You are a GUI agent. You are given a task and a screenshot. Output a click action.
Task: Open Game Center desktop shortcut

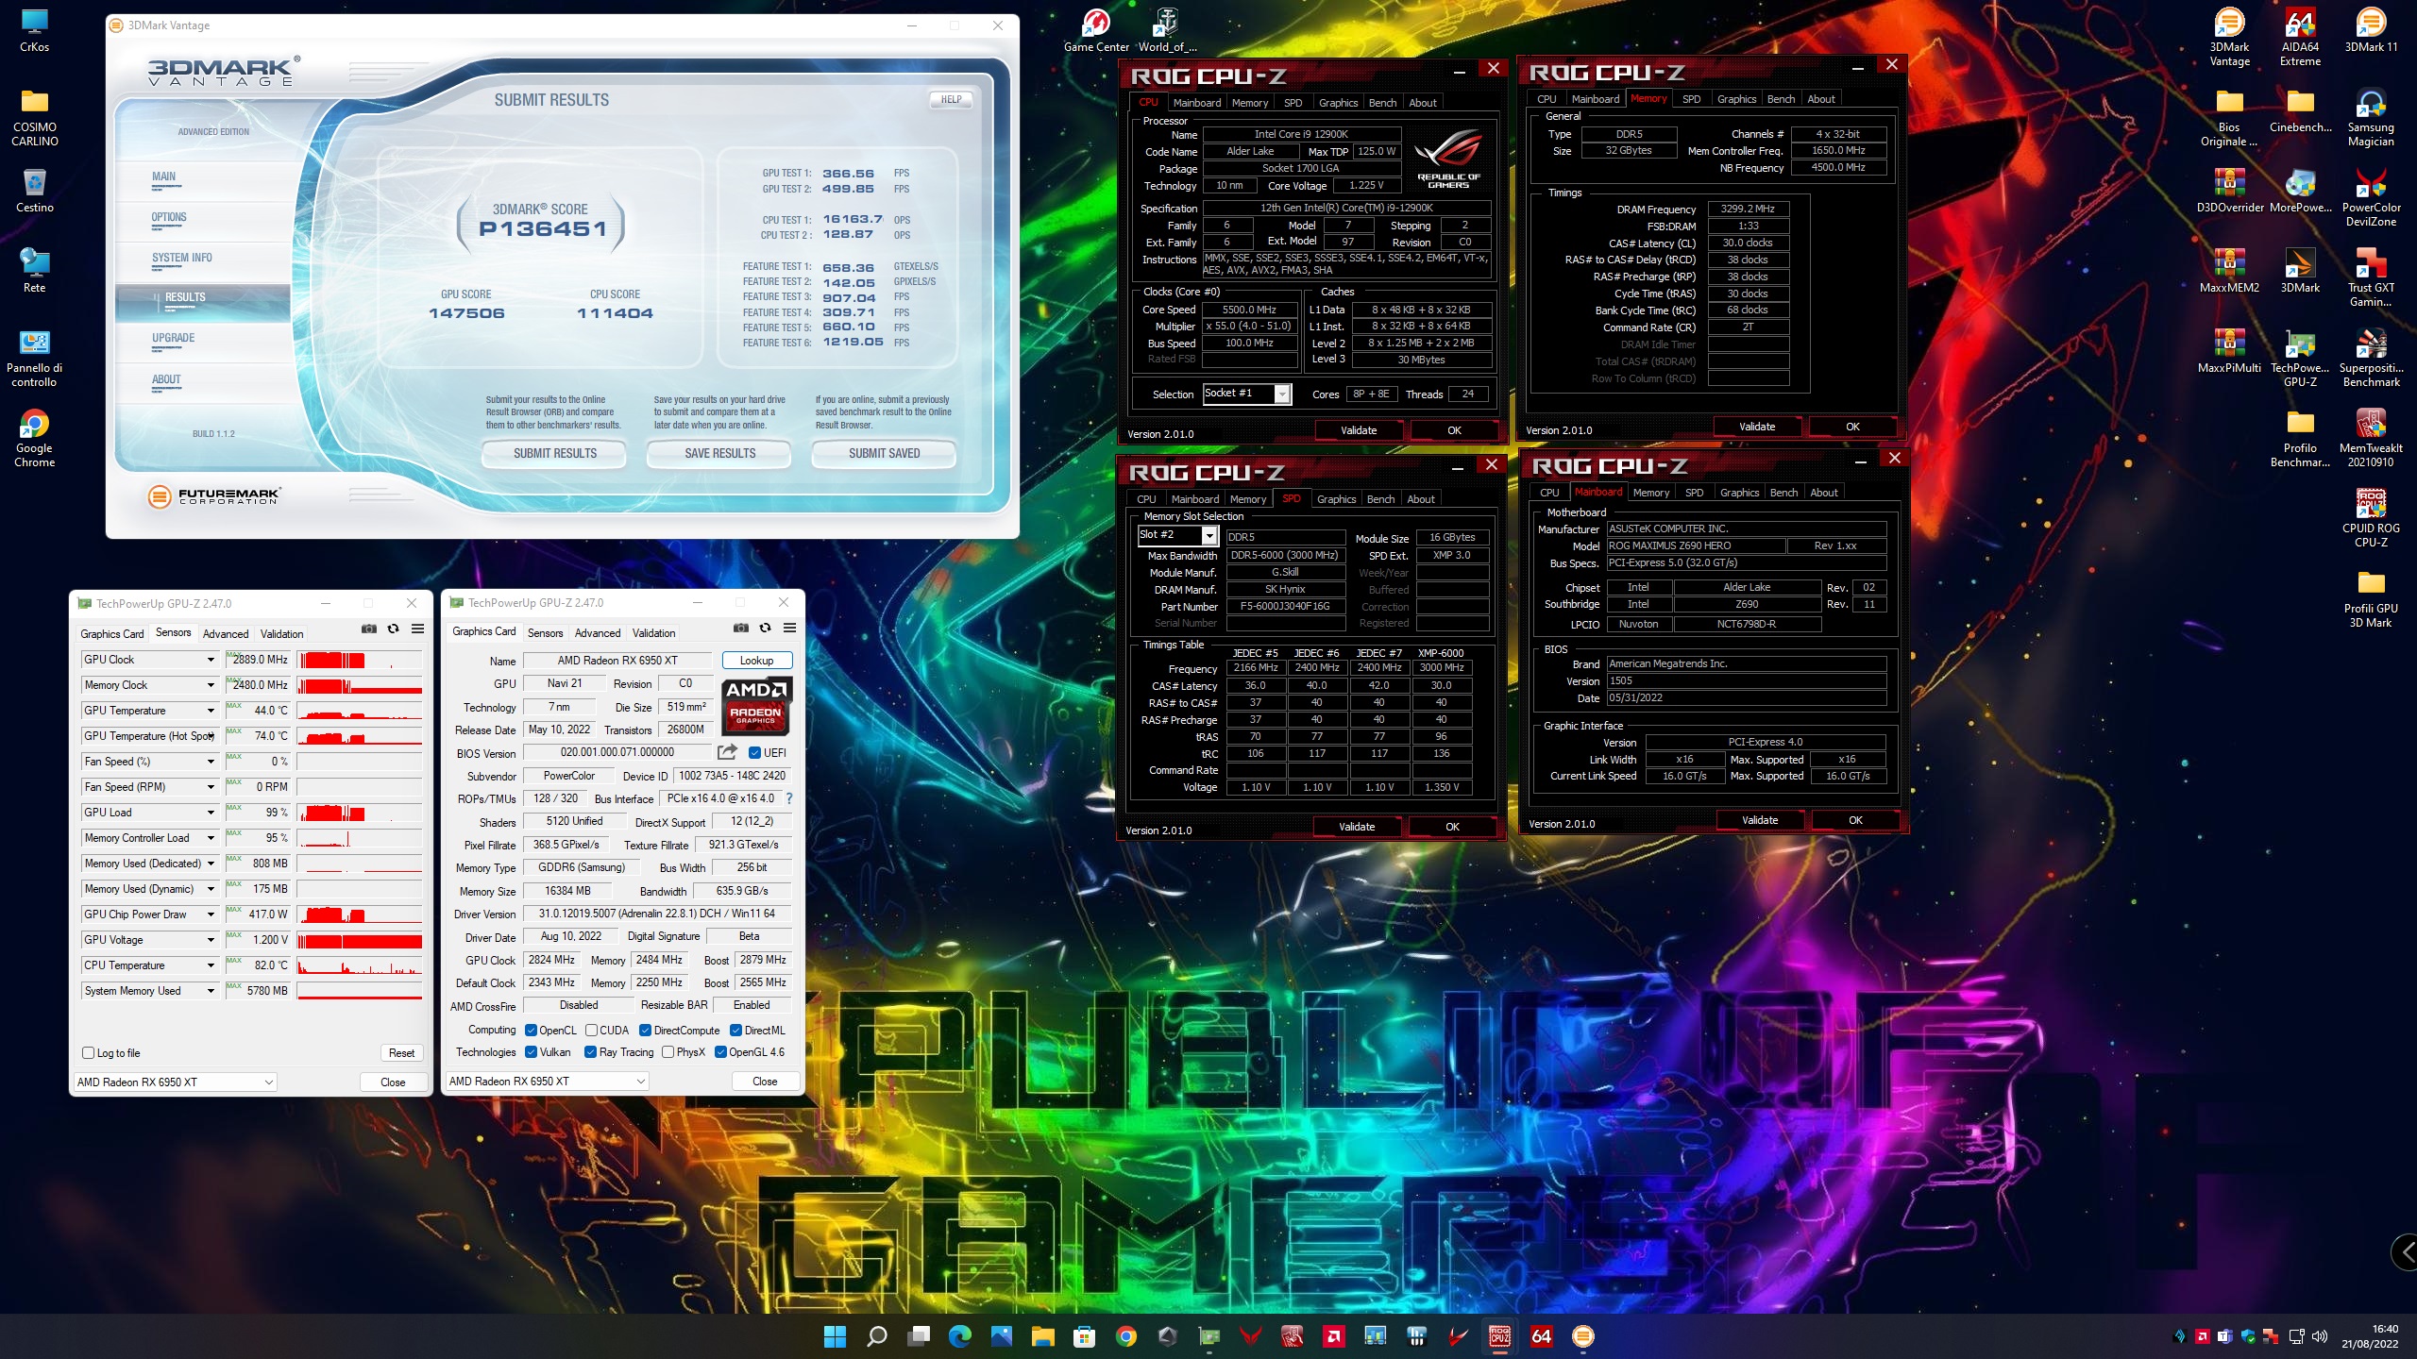pyautogui.click(x=1096, y=29)
